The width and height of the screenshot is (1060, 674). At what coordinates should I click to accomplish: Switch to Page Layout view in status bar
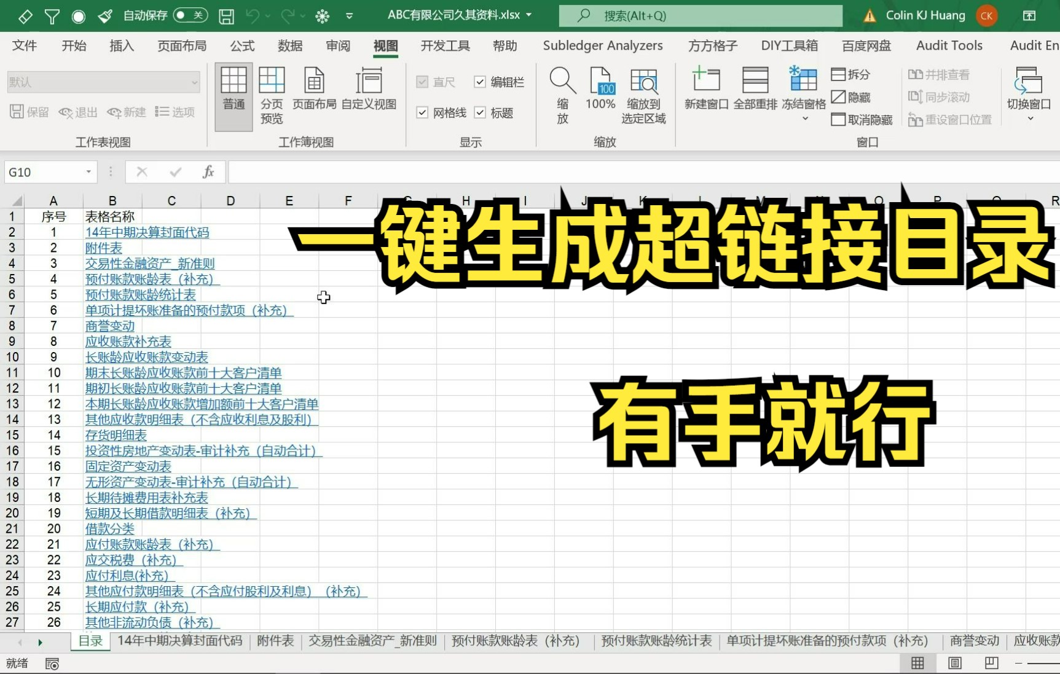(x=955, y=664)
